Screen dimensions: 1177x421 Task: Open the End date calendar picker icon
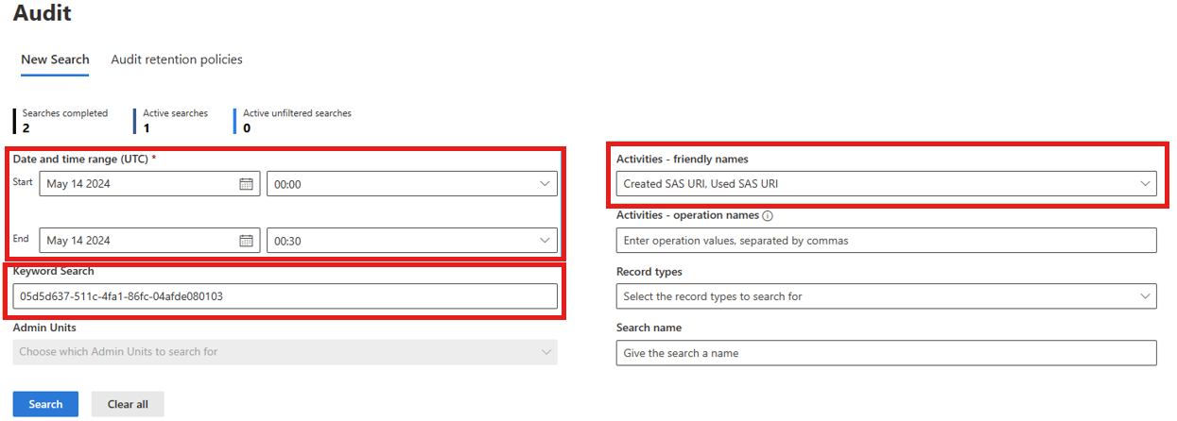pyautogui.click(x=246, y=241)
